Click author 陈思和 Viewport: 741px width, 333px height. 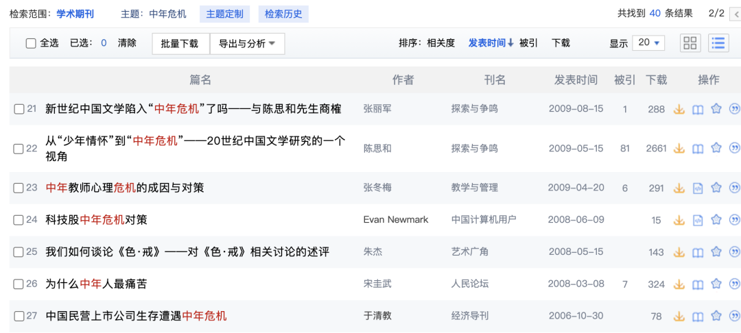click(377, 149)
